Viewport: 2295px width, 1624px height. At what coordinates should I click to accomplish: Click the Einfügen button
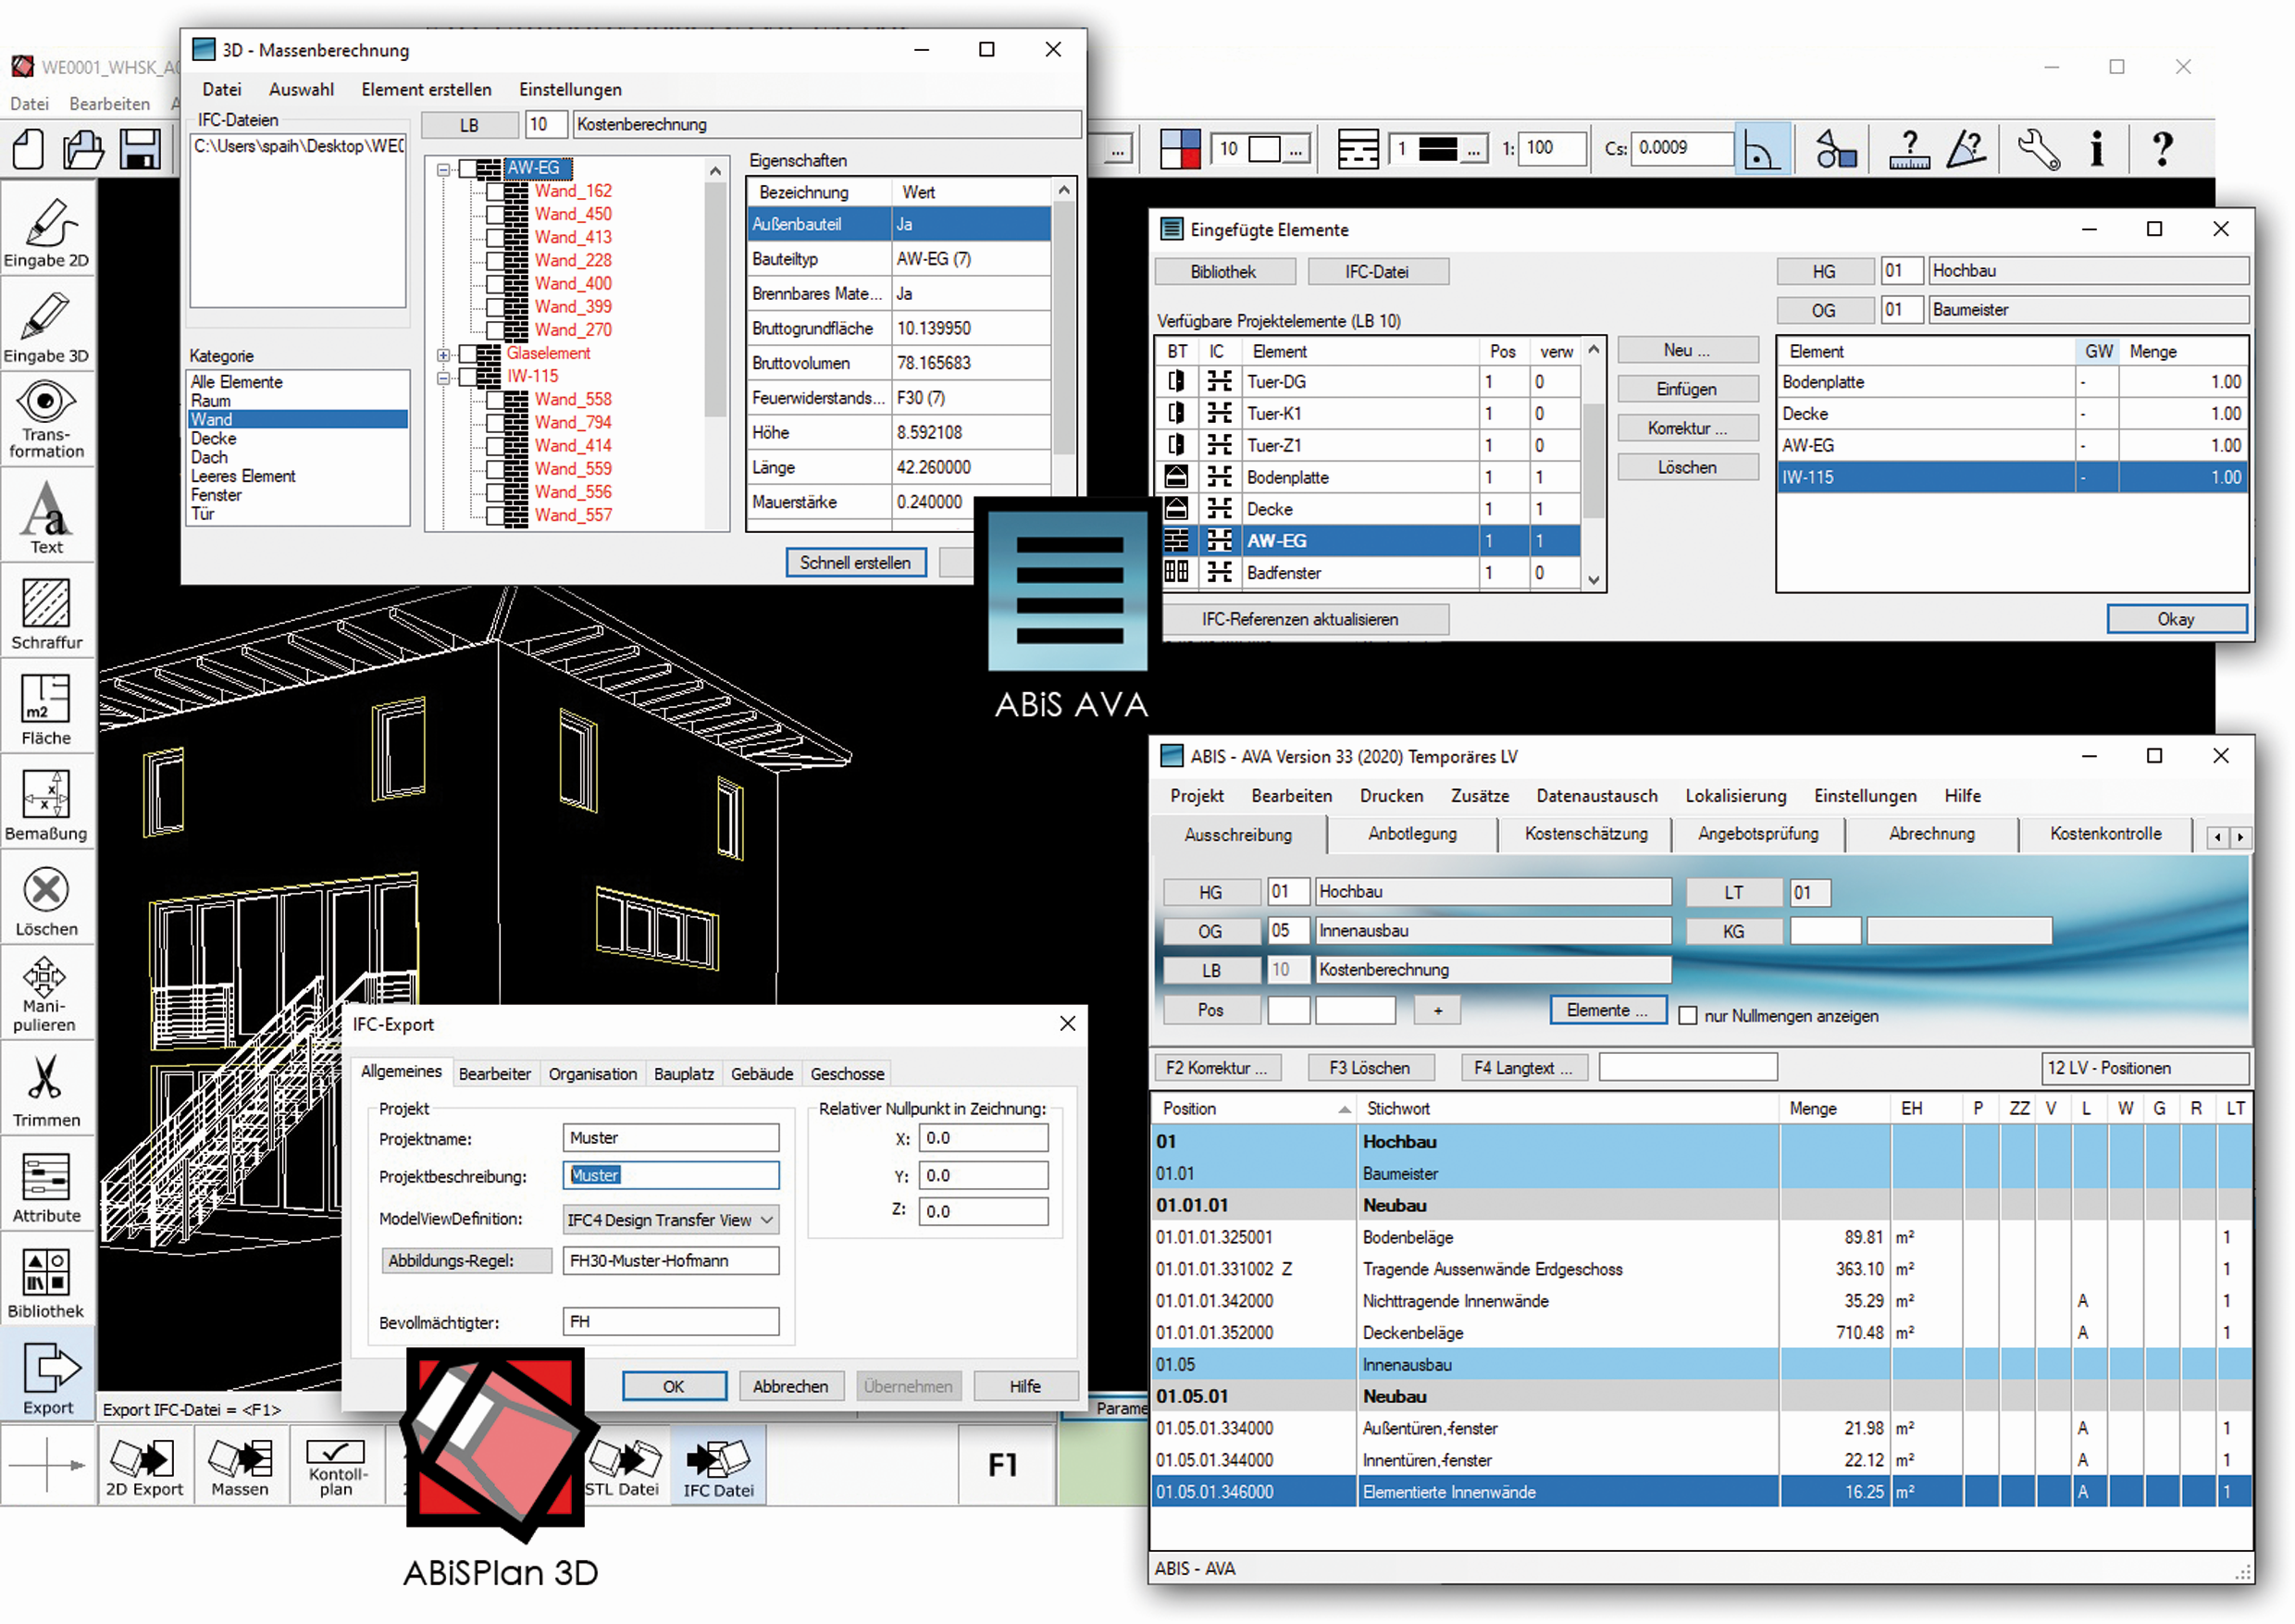point(1687,389)
